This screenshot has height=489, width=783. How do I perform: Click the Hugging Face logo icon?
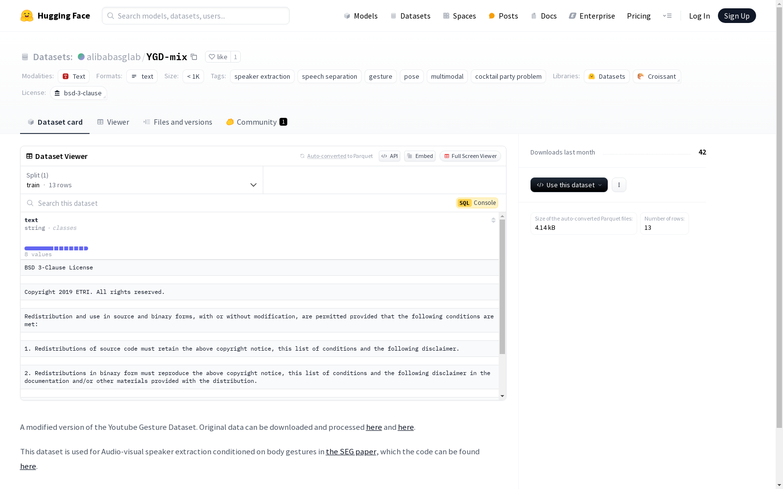coord(27,16)
